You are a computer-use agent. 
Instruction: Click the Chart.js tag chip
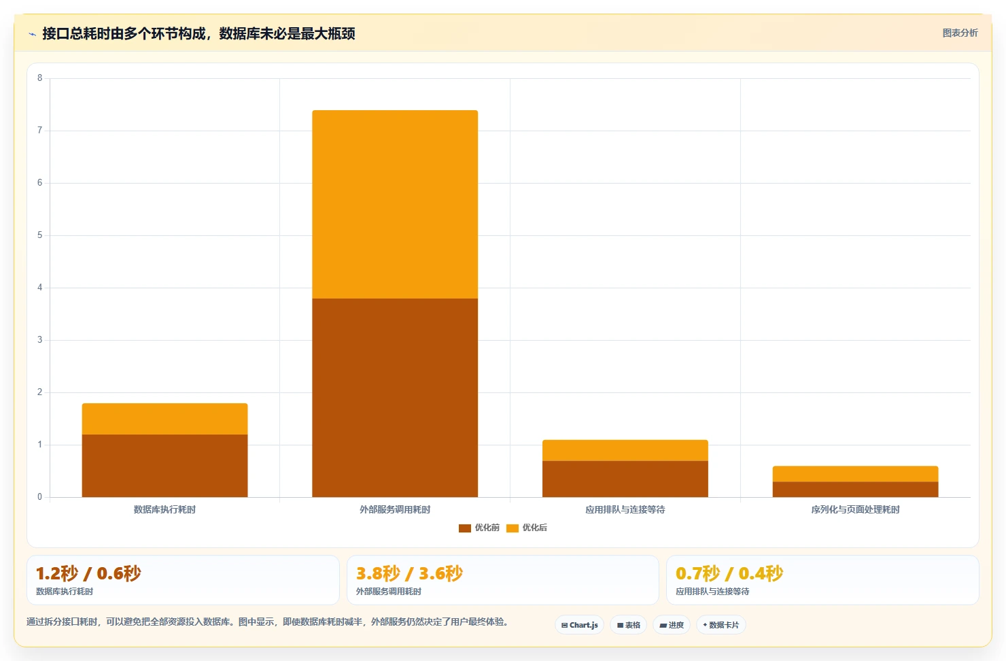point(580,625)
